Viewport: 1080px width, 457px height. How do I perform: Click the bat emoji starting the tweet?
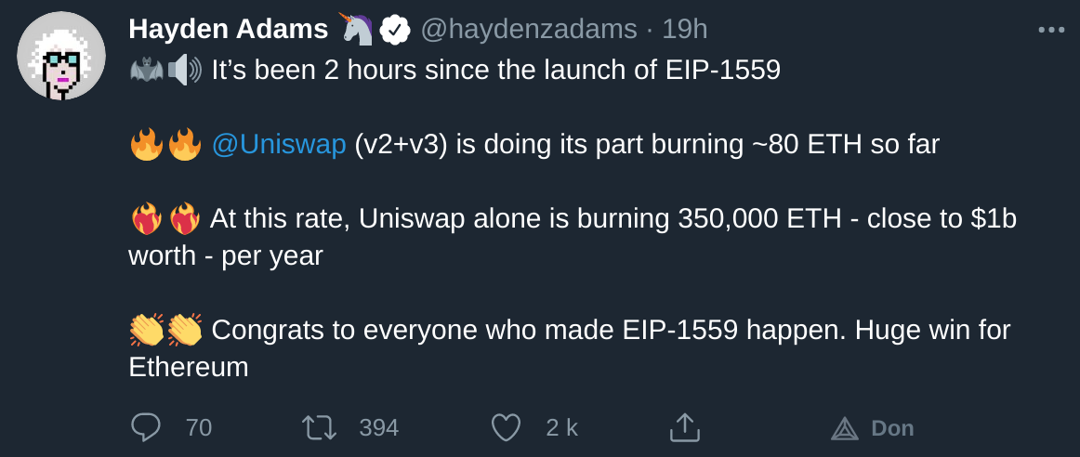(x=146, y=70)
